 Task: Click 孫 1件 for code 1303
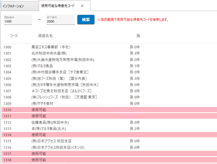pos(135,66)
